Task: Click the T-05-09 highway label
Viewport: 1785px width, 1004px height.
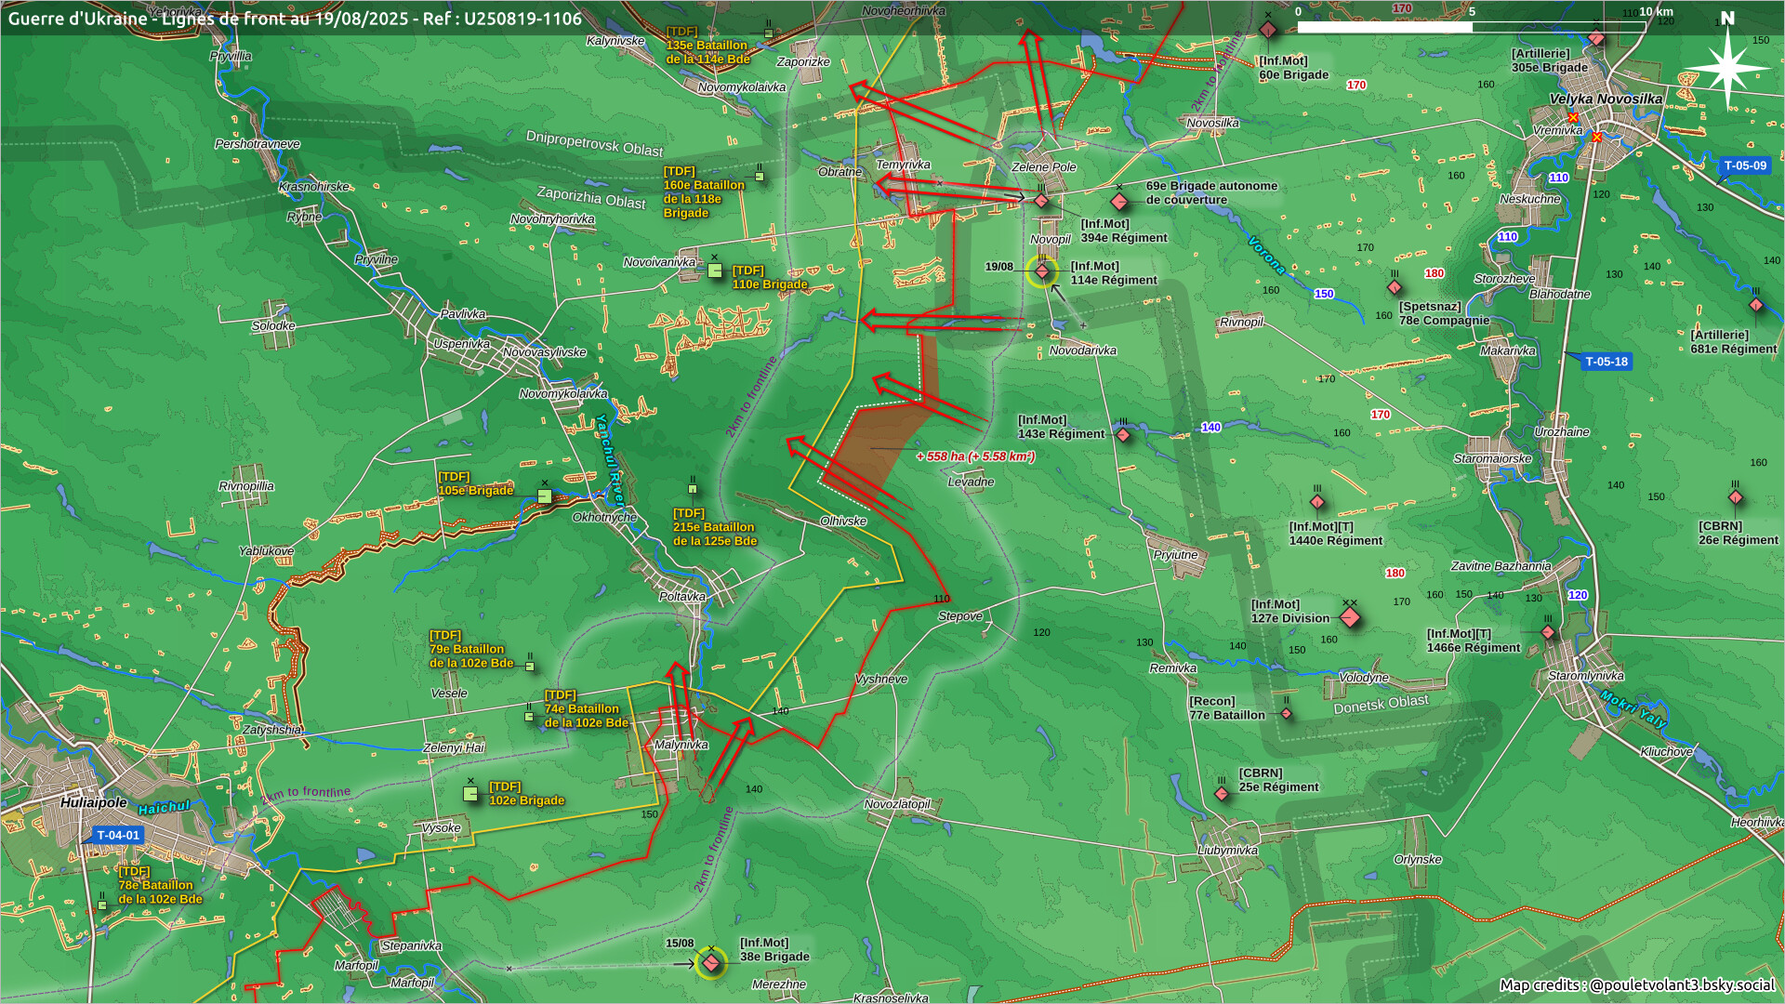Action: pyautogui.click(x=1744, y=165)
